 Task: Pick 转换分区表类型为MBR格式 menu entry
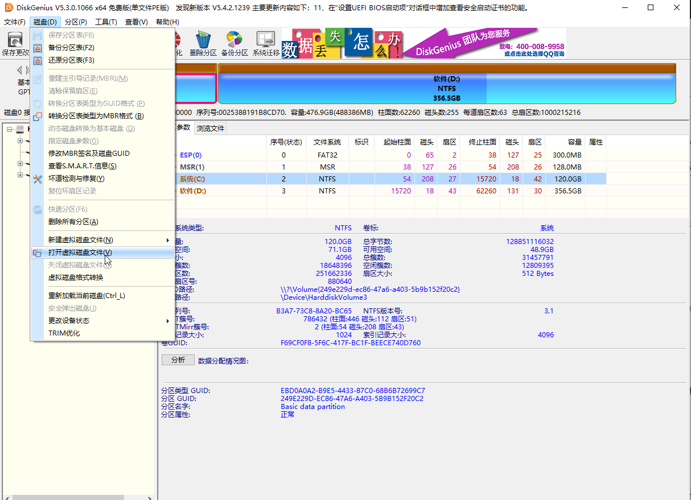coord(96,116)
